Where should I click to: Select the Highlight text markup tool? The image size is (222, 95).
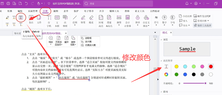(7, 18)
